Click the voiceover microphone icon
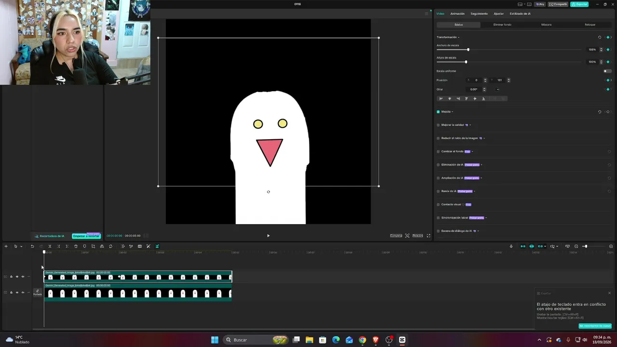This screenshot has width=617, height=347. (511, 246)
